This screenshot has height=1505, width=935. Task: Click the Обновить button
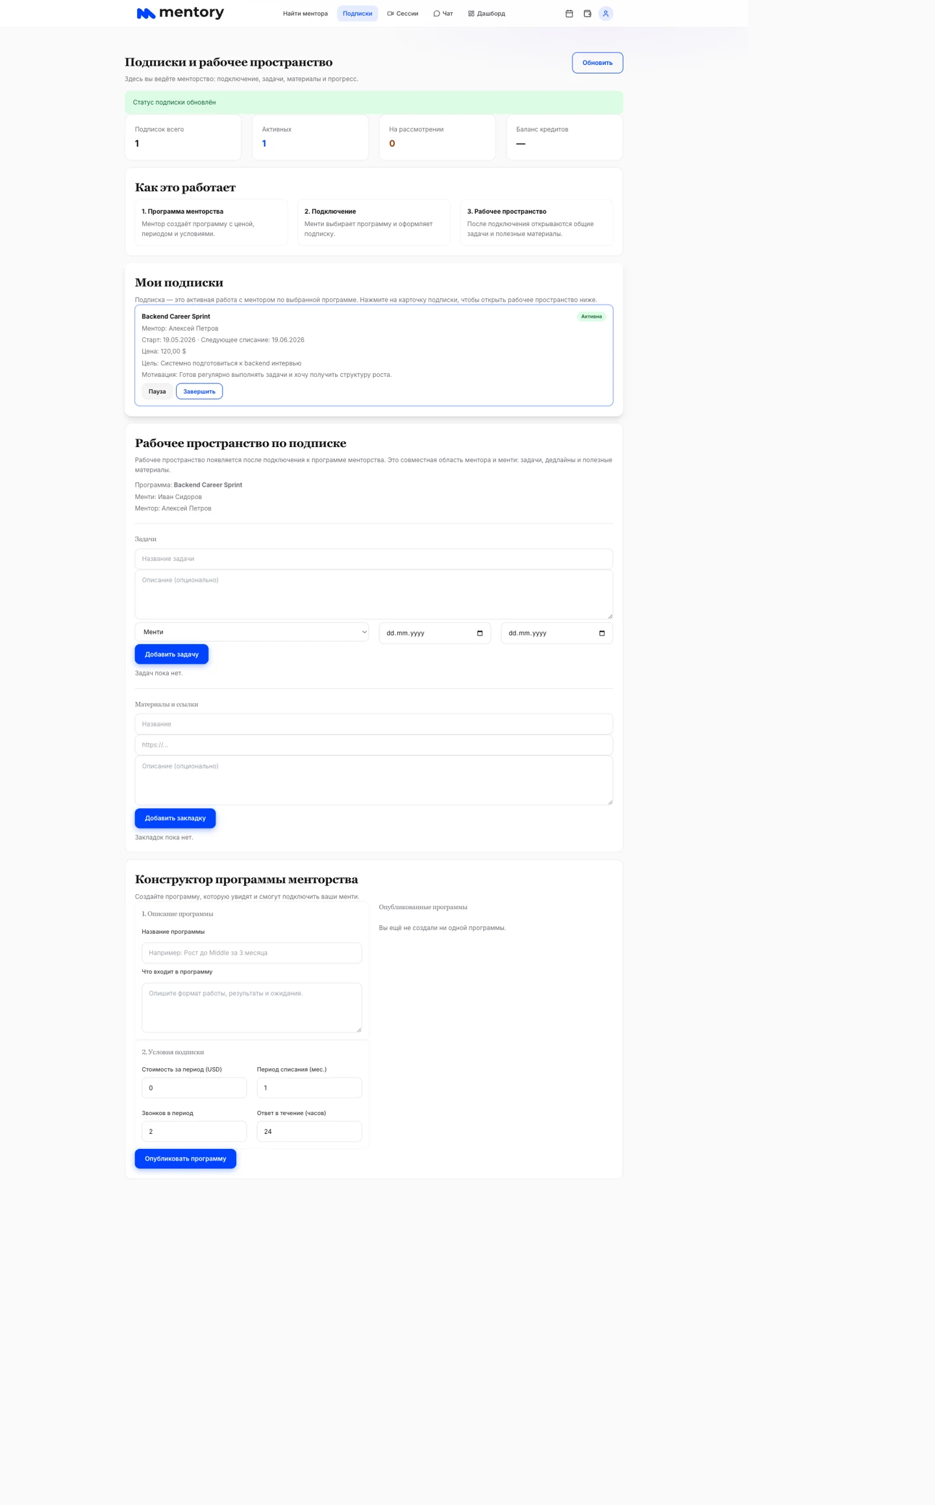pos(597,63)
